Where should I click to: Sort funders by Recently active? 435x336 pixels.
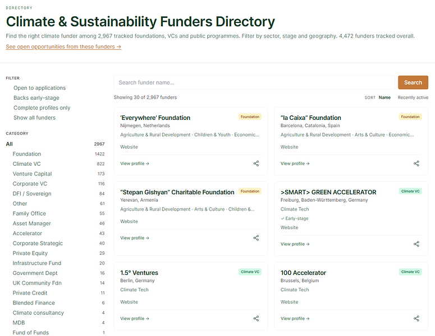pos(413,97)
